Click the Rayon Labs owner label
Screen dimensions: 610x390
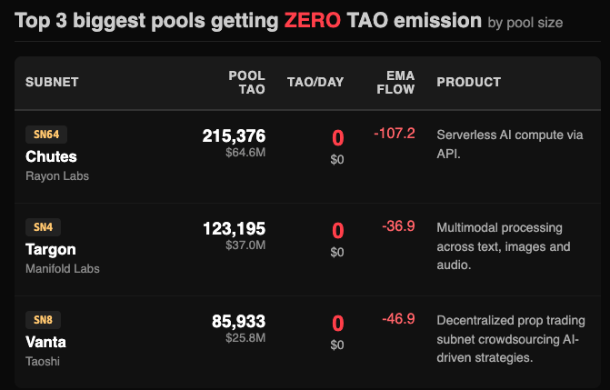57,175
